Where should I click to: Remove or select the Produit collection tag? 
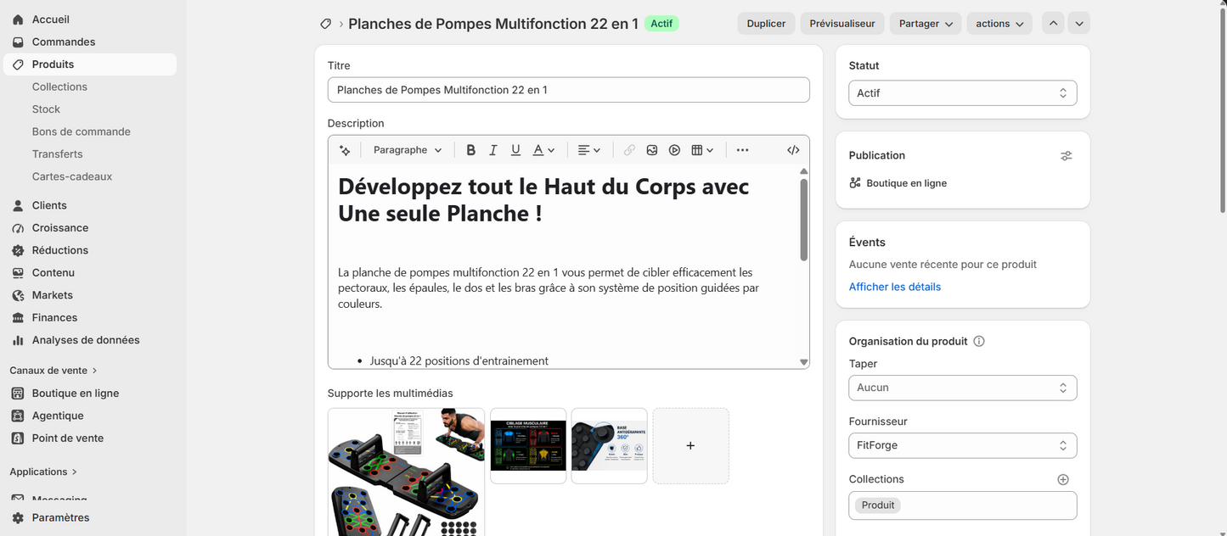878,505
